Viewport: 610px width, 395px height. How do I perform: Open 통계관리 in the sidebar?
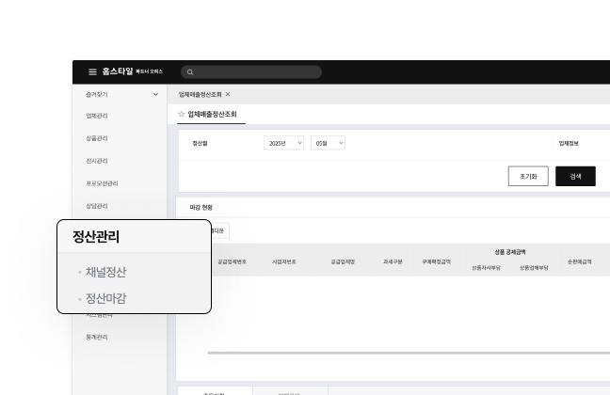(x=96, y=338)
